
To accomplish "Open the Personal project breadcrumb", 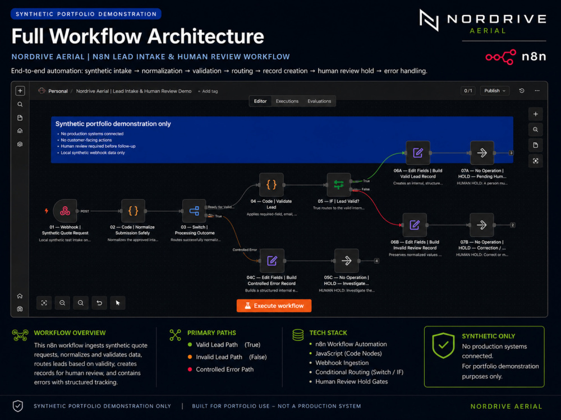I will [x=58, y=91].
